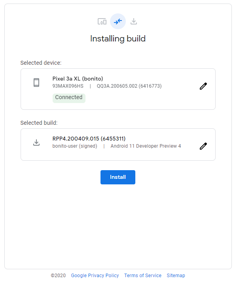
Task: Click the bonito-user (signed) text
Action: click(75, 146)
